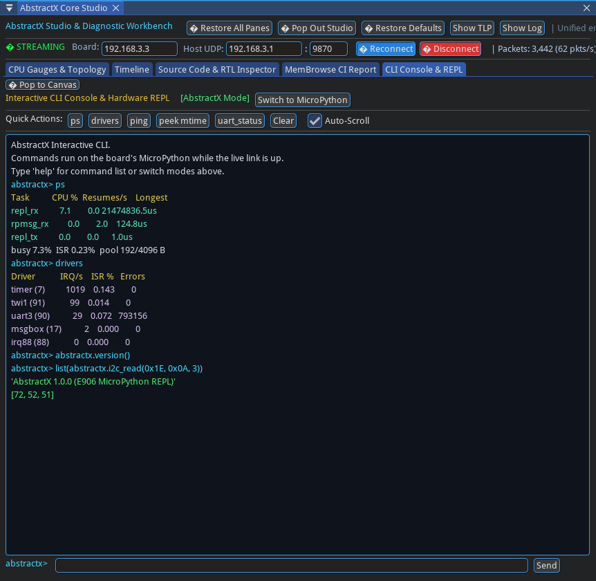The width and height of the screenshot is (596, 581).
Task: Click the [AbstractX Mode] label
Action: (x=215, y=98)
